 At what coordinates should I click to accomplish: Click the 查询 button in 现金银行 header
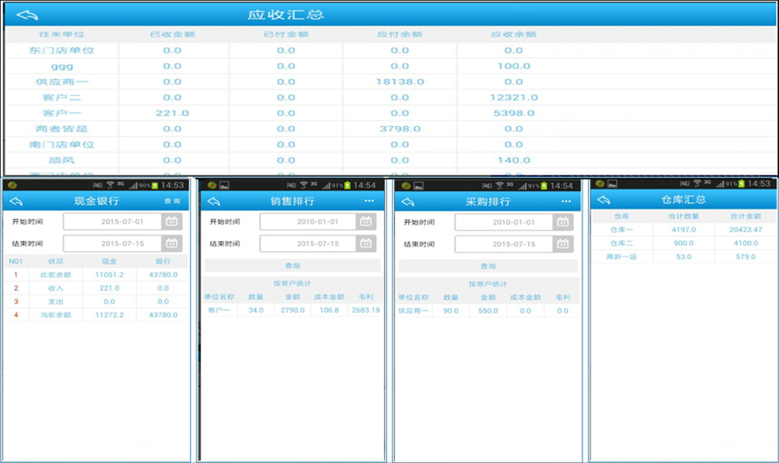tap(172, 200)
